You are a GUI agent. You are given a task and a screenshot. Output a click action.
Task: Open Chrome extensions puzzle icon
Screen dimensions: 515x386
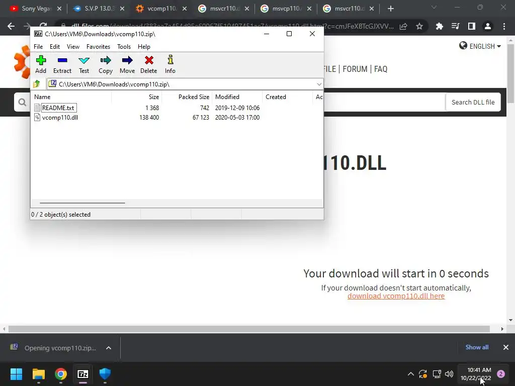[x=439, y=26]
